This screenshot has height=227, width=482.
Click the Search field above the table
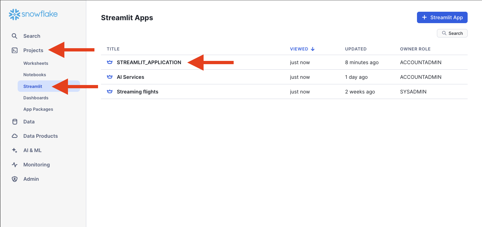click(x=452, y=33)
